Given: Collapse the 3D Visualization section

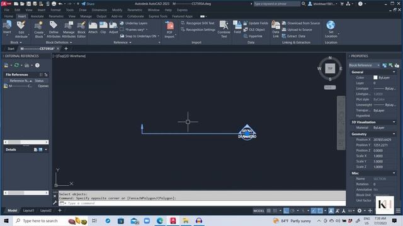Looking at the screenshot, I should tap(394, 122).
